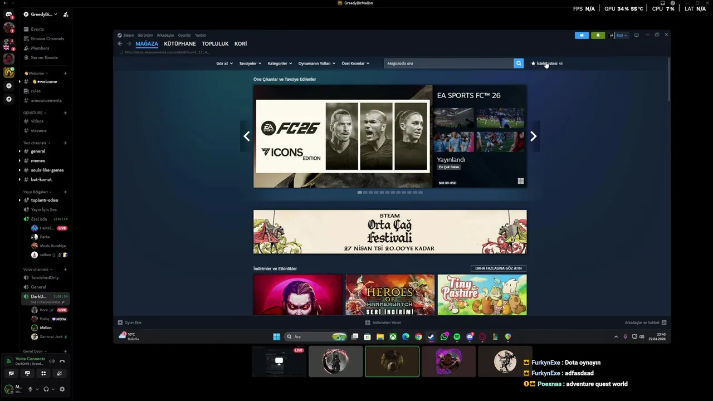
Task: Disconnect from voice with the hang-up icon
Action: pyautogui.click(x=62, y=361)
